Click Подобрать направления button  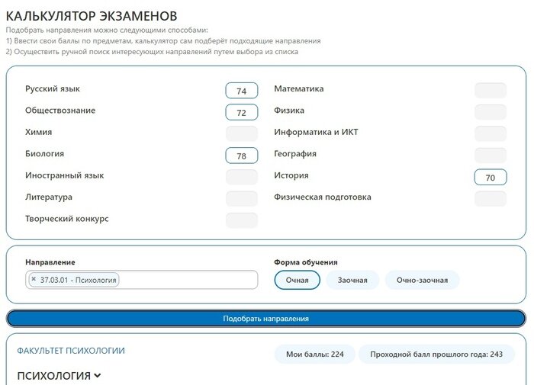point(266,319)
